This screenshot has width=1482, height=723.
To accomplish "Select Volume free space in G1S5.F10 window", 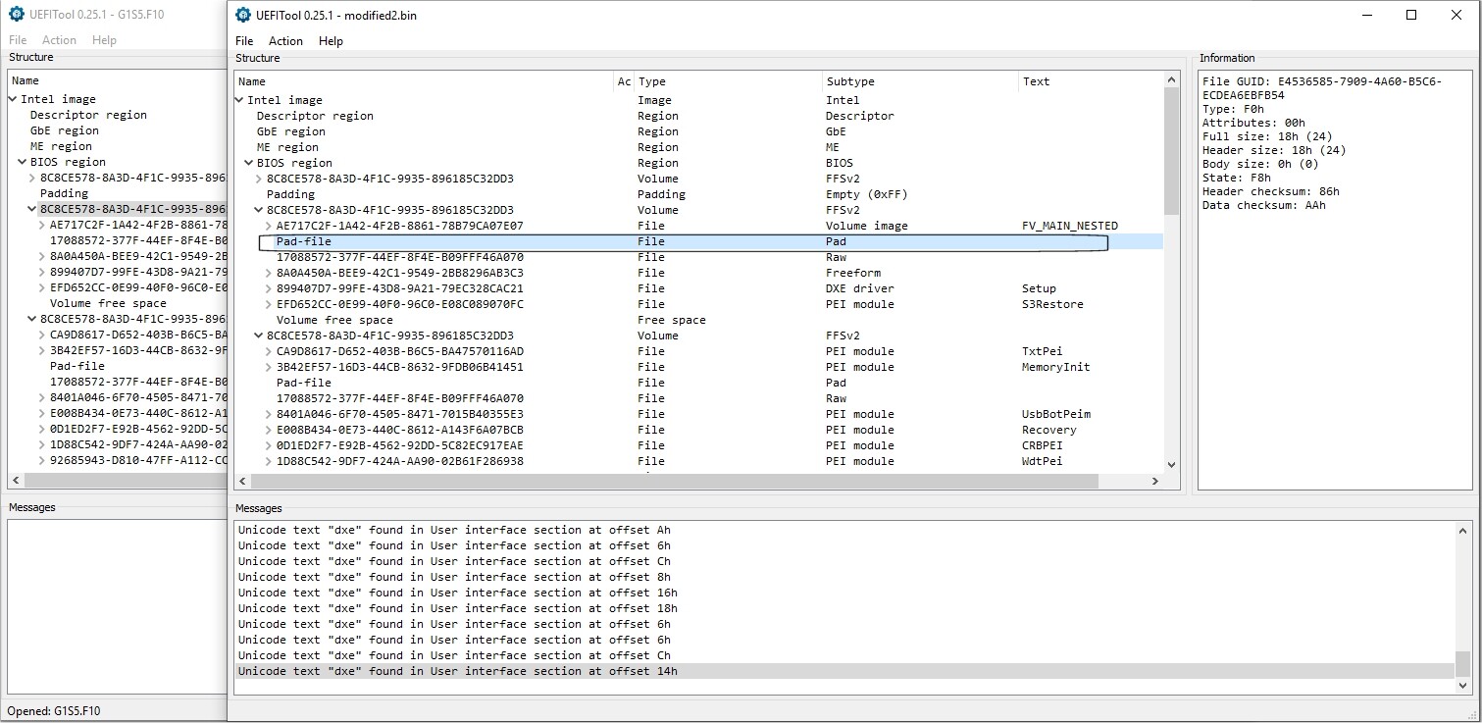I will (x=118, y=303).
